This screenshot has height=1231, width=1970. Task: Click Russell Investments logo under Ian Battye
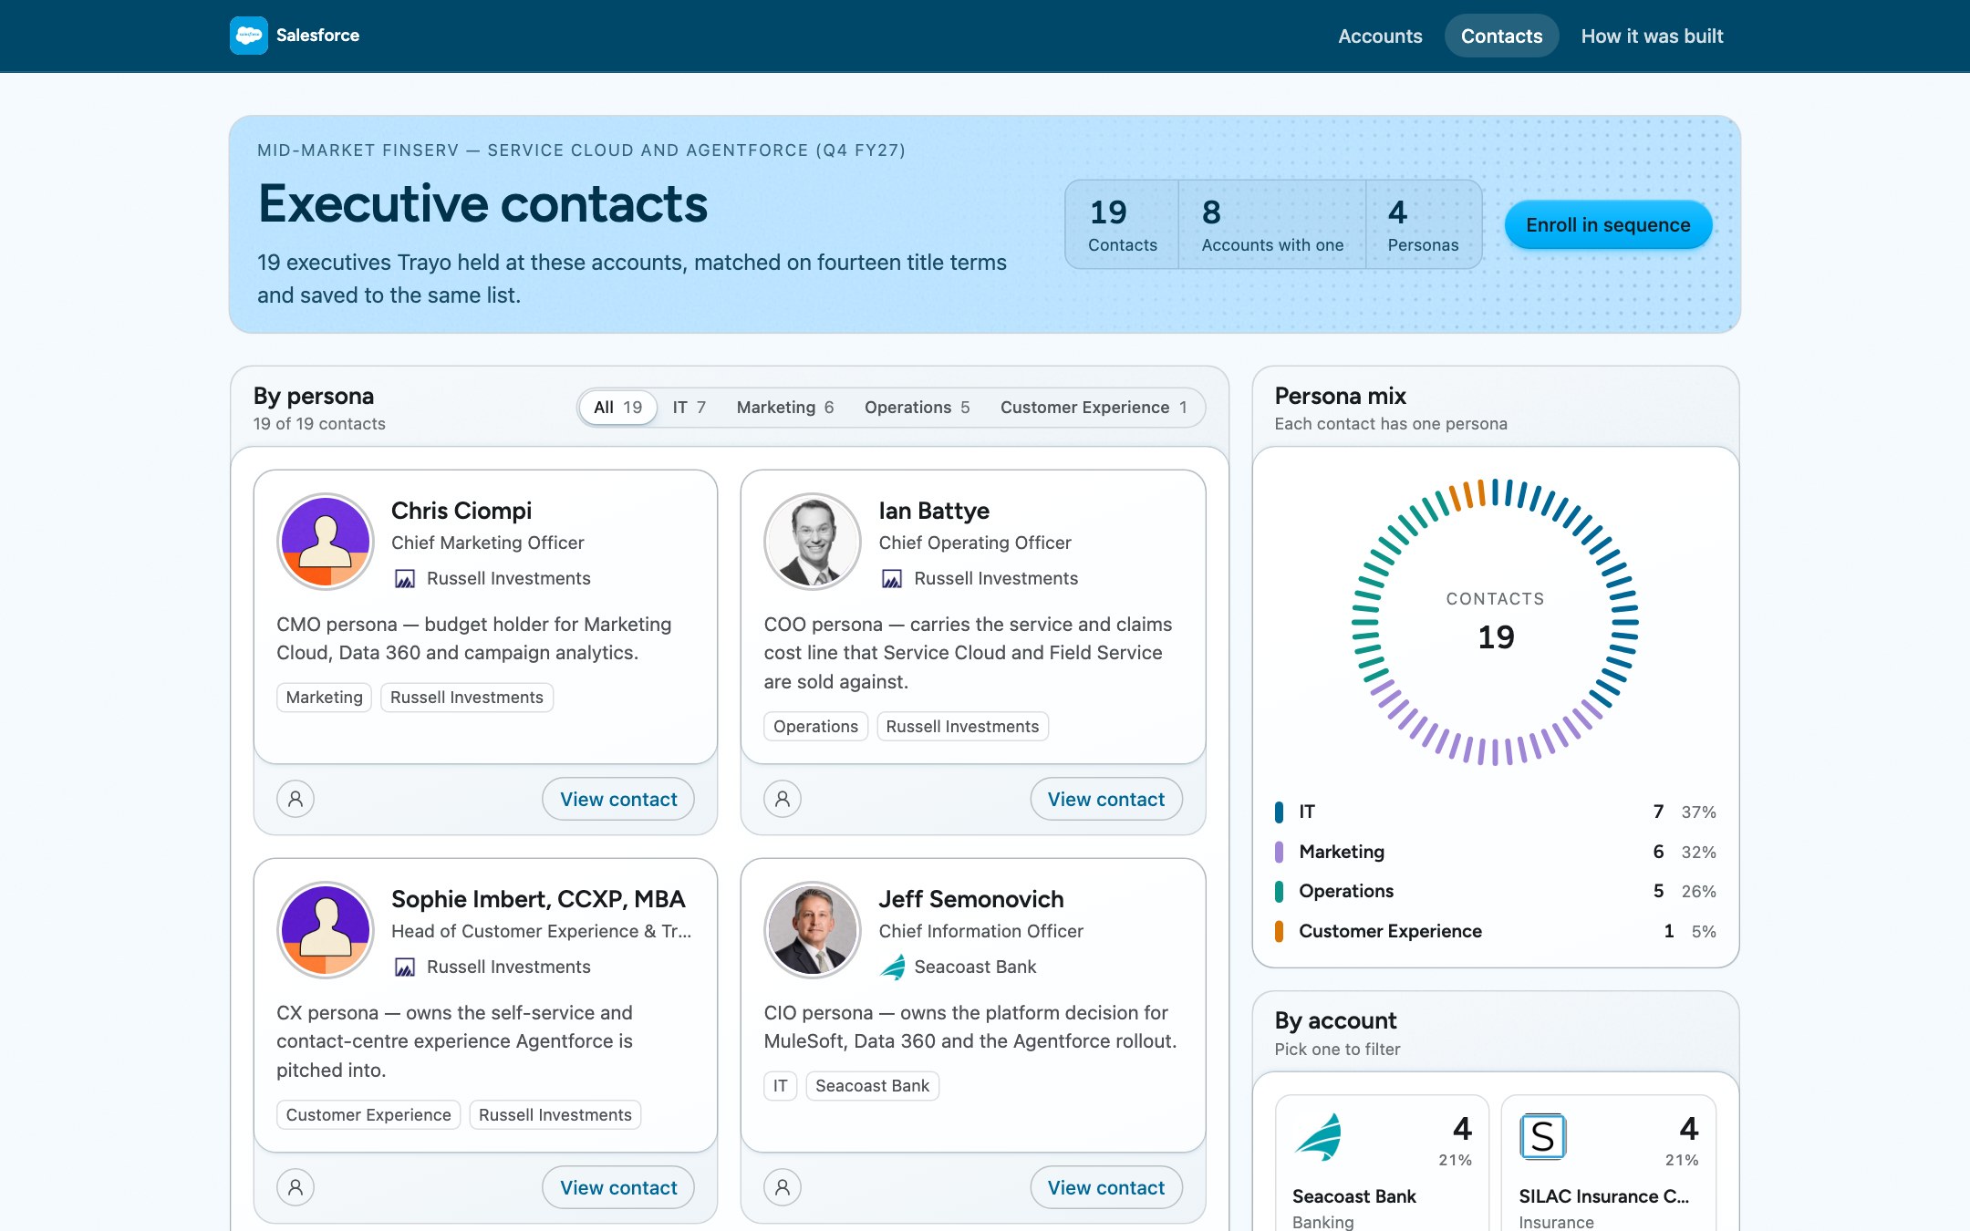[x=892, y=578]
